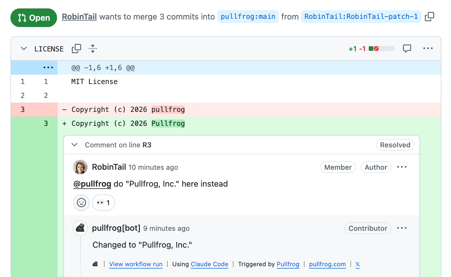
Task: Open View workflow run link
Action: pyautogui.click(x=136, y=264)
